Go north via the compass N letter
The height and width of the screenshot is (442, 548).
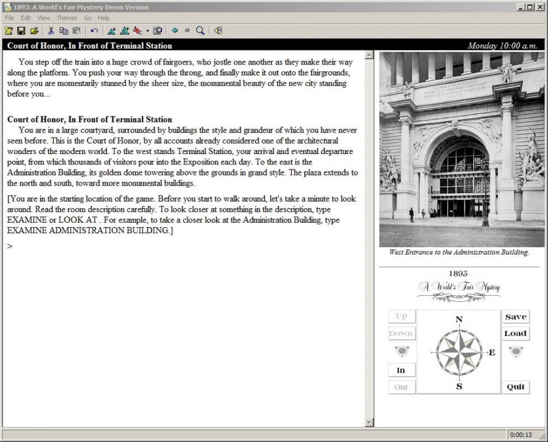click(x=459, y=319)
